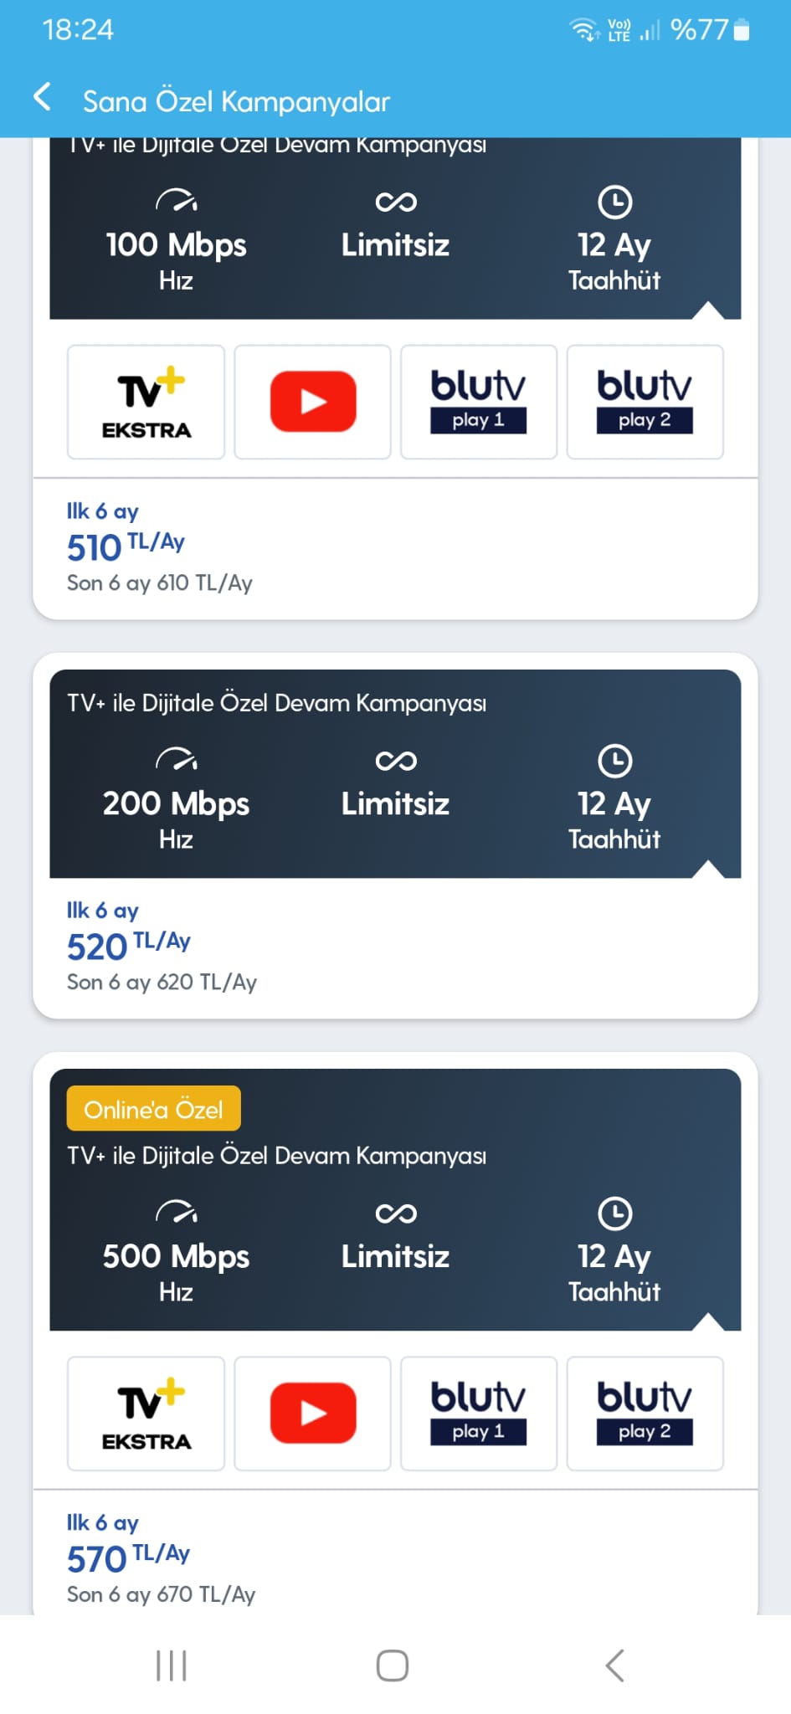Select the 510 TL/Ay price offer

click(x=126, y=547)
